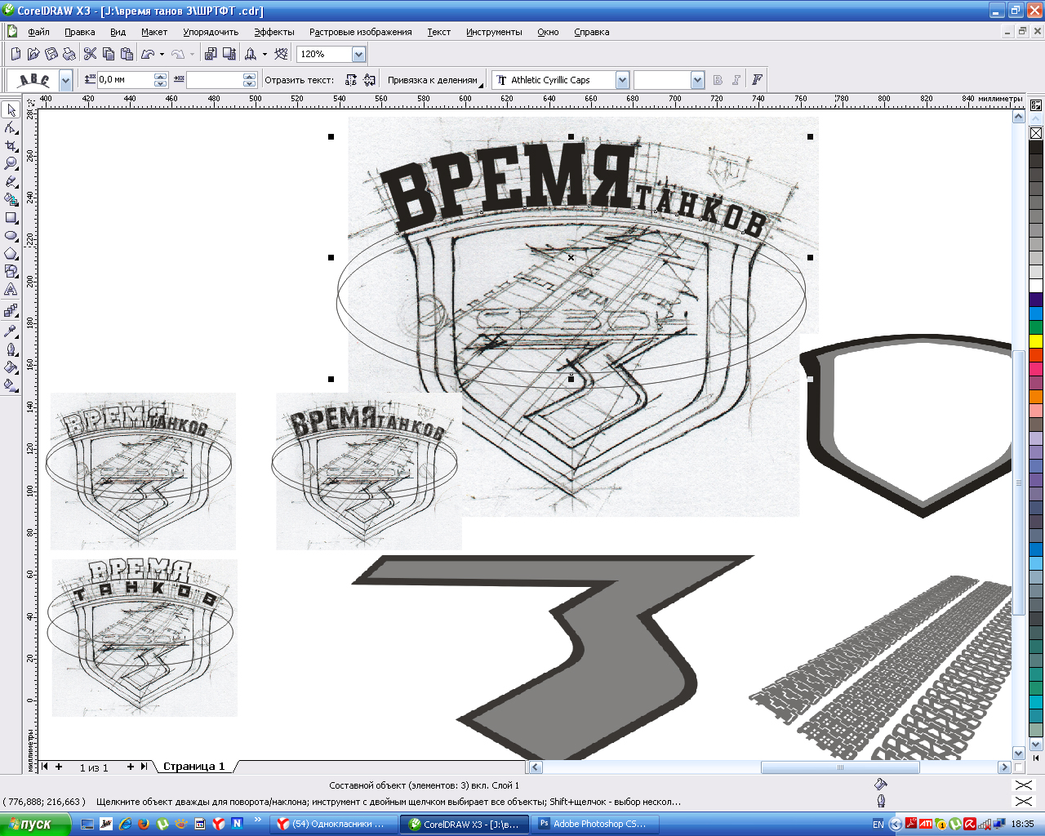Click the New document icon
Screen dimensions: 1045x836
(x=16, y=54)
